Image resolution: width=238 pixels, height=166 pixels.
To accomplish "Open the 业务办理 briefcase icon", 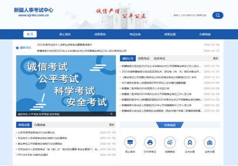I will 210,143.
